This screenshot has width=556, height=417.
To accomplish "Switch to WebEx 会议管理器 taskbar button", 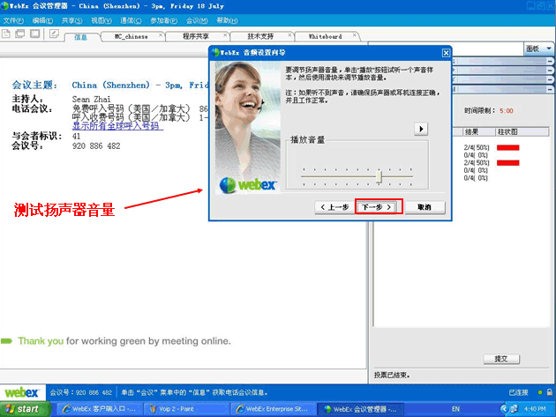I will (x=360, y=409).
